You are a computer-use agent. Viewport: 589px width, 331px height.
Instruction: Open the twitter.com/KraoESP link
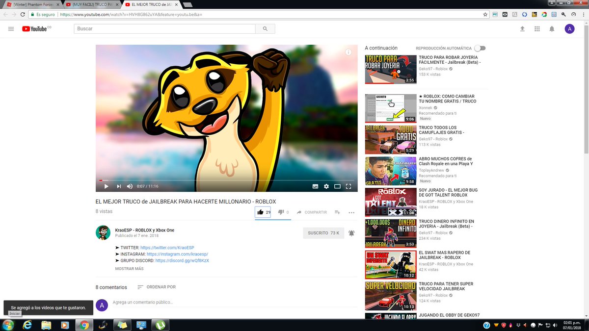click(167, 248)
